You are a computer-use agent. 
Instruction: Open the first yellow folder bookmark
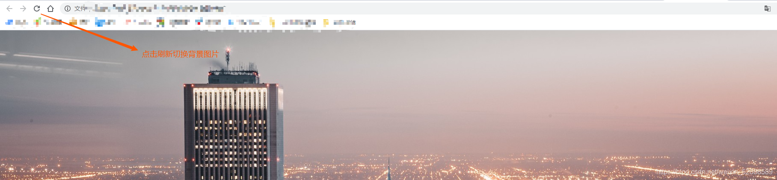[x=293, y=22]
